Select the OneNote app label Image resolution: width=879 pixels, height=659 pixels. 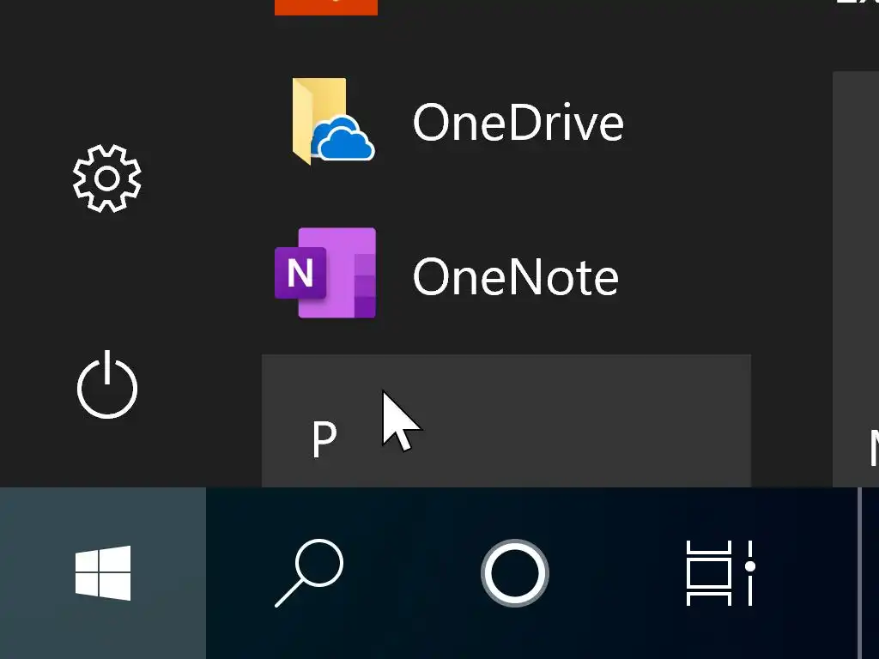coord(516,275)
